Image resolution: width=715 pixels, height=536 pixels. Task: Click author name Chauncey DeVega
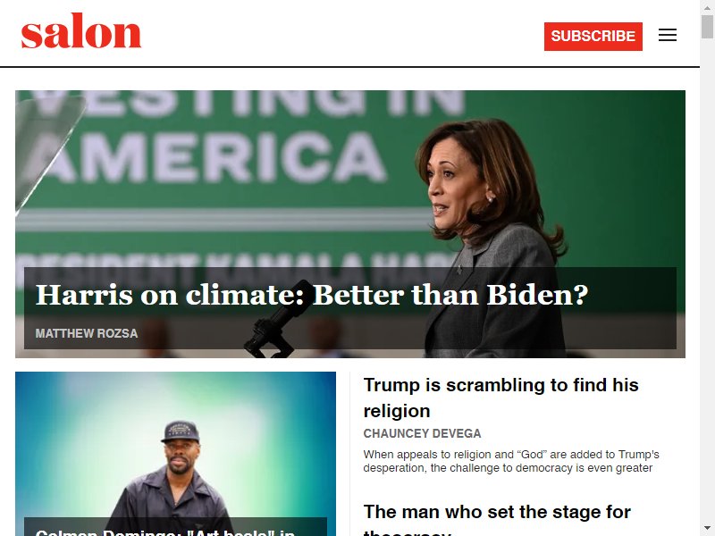pyautogui.click(x=422, y=433)
